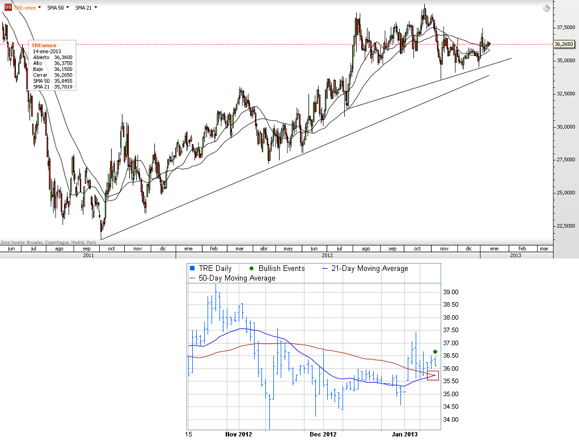Click the Cerrar value 36,2650 in tooltip
This screenshot has width=579, height=441.
tap(63, 75)
